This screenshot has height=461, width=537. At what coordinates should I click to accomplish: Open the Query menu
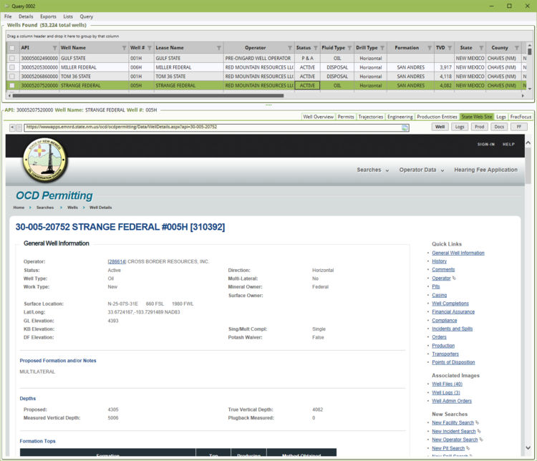click(87, 16)
